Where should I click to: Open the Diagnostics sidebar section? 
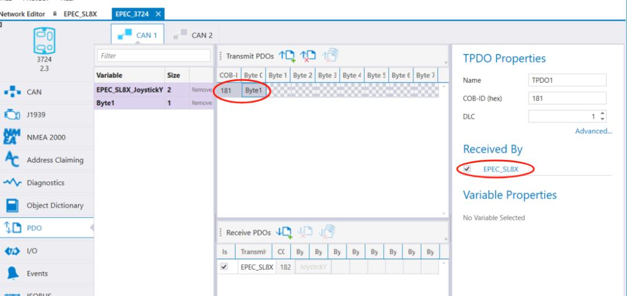click(x=45, y=182)
